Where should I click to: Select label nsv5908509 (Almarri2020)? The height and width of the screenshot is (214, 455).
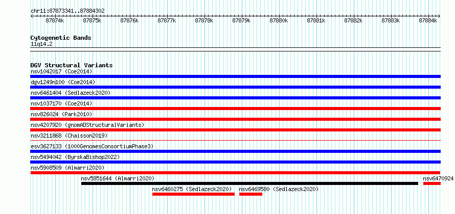(67, 168)
